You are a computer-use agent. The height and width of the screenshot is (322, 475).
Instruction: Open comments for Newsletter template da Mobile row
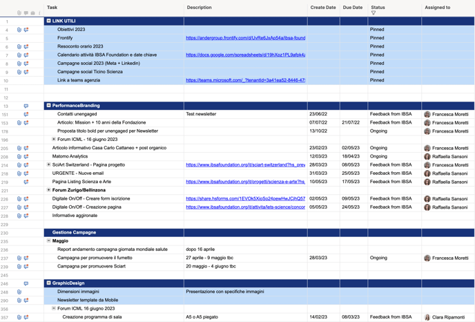[x=26, y=301]
